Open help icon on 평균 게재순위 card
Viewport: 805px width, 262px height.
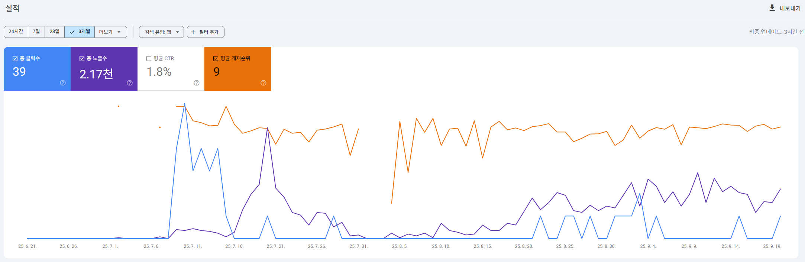(x=264, y=83)
